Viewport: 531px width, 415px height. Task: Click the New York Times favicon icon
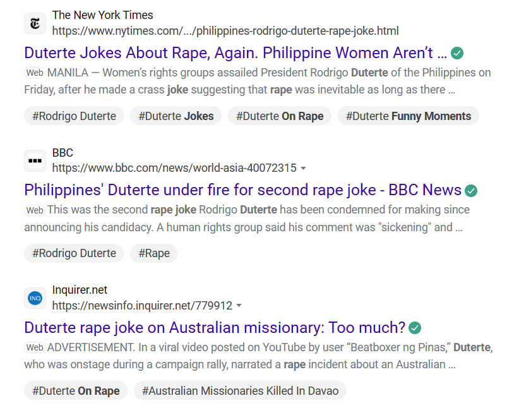point(35,23)
